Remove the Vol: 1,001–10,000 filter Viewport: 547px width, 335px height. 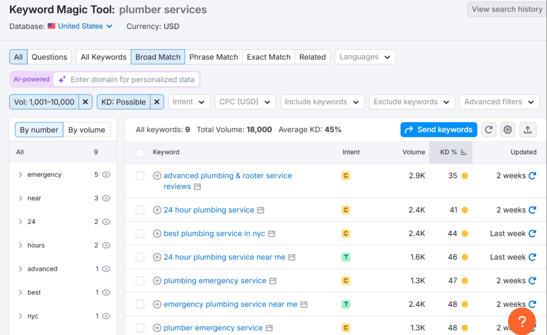pyautogui.click(x=85, y=102)
